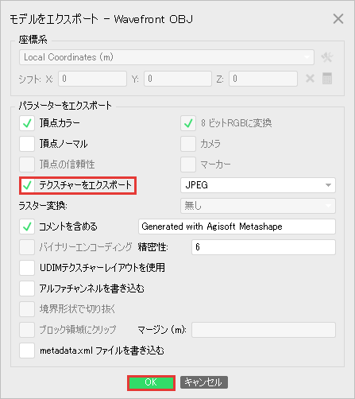The height and width of the screenshot is (399, 355).
Task: Click the 精密性 value field
Action: 264,247
